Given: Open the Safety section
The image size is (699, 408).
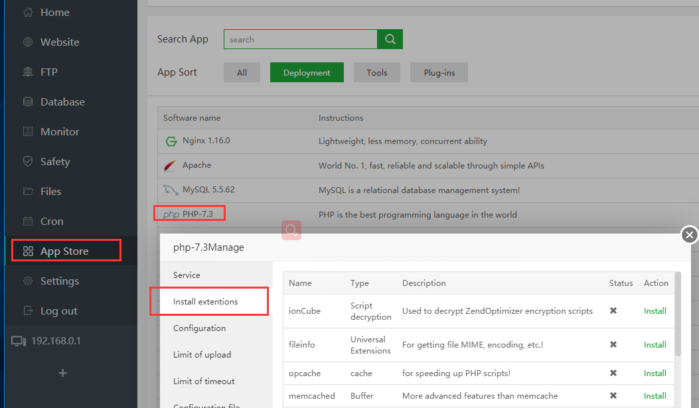Looking at the screenshot, I should click(x=27, y=161).
